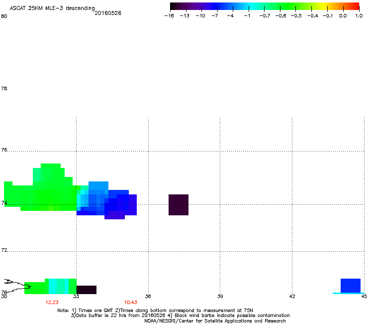This screenshot has height=324, width=368.
Task: Click the red 10:43 swath time
Action: pyautogui.click(x=130, y=303)
